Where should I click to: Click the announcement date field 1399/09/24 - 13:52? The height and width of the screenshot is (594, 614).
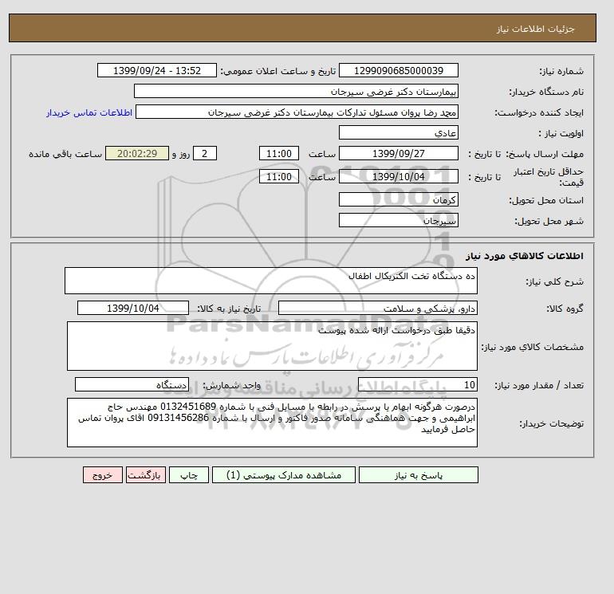156,70
